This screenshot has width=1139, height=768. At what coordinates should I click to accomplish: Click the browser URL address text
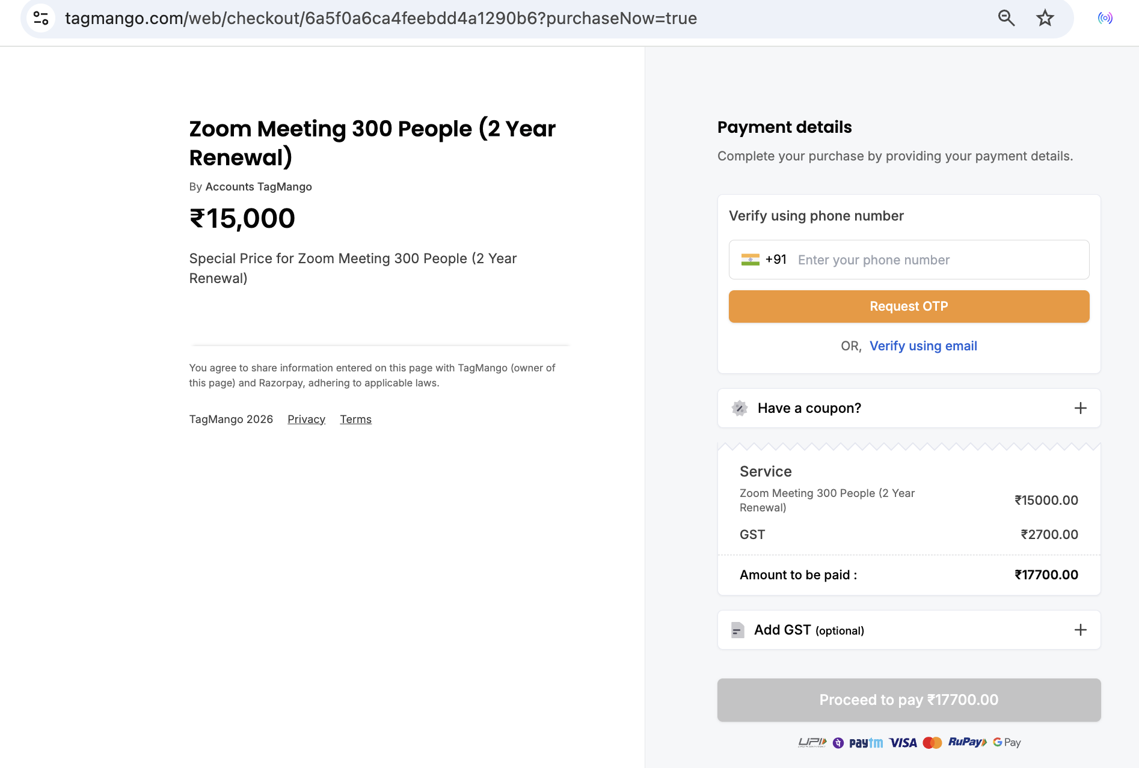coord(381,18)
